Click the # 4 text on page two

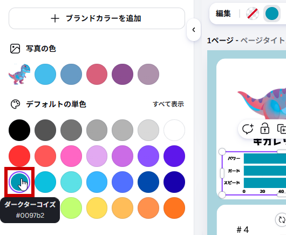click(243, 230)
